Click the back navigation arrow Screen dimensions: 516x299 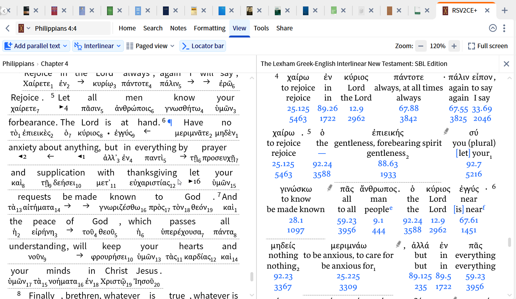[x=8, y=28]
